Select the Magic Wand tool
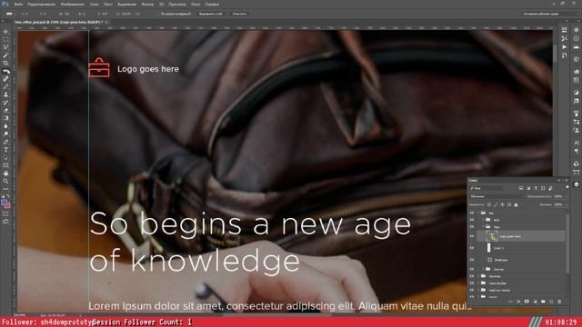The height and width of the screenshot is (327, 582). tap(5, 55)
